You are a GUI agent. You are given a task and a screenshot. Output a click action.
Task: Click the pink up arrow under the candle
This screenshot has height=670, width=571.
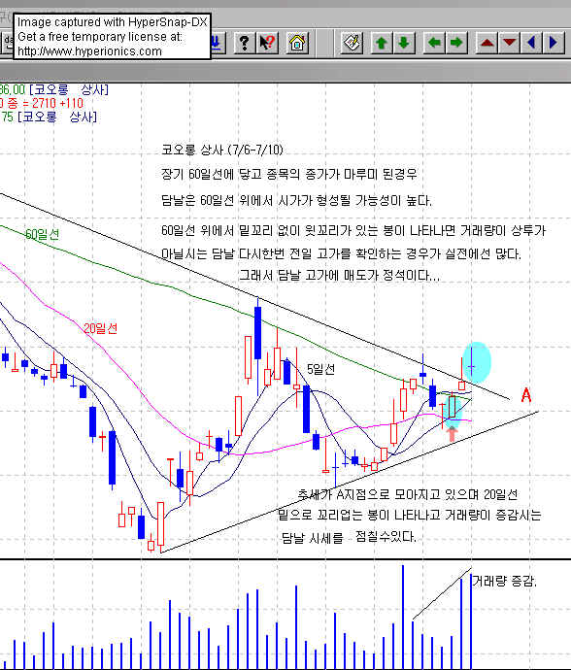coord(452,434)
